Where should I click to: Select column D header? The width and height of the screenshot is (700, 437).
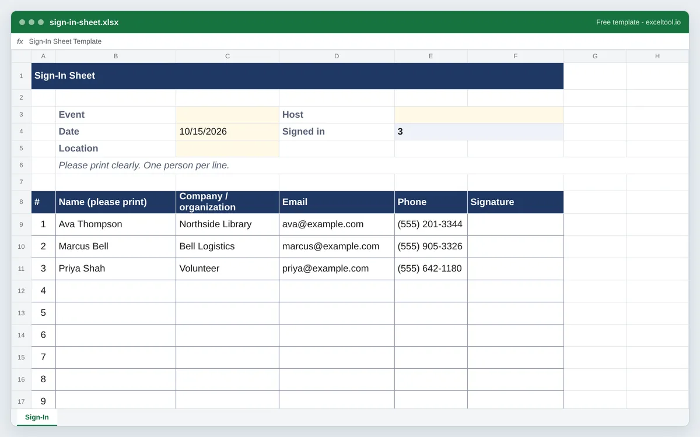337,56
